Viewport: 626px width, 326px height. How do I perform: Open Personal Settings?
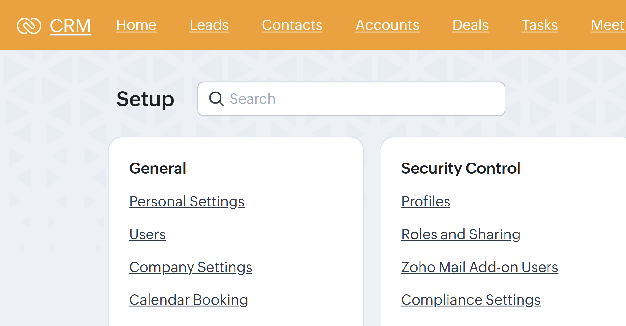click(187, 201)
